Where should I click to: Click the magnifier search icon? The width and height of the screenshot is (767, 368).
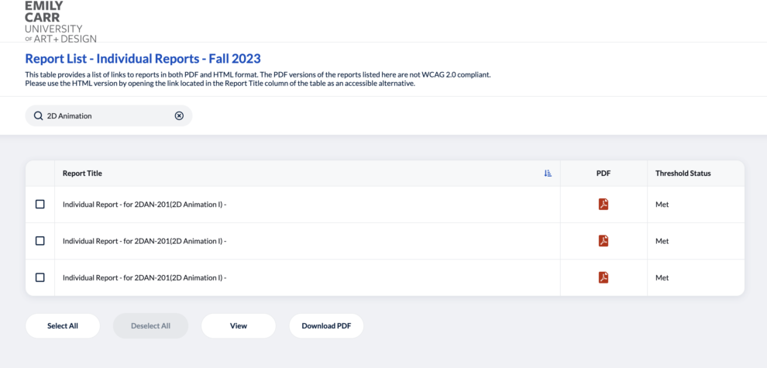[38, 116]
